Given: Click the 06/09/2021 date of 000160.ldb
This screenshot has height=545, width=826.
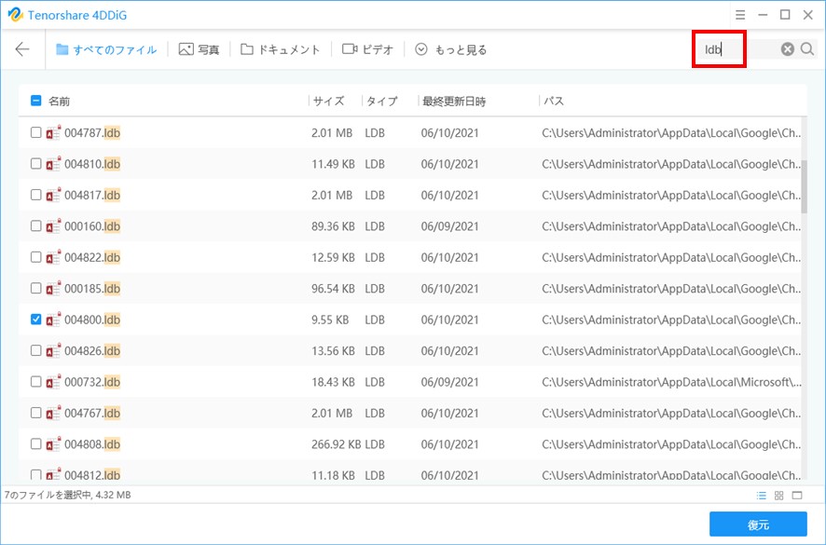Looking at the screenshot, I should tap(449, 225).
